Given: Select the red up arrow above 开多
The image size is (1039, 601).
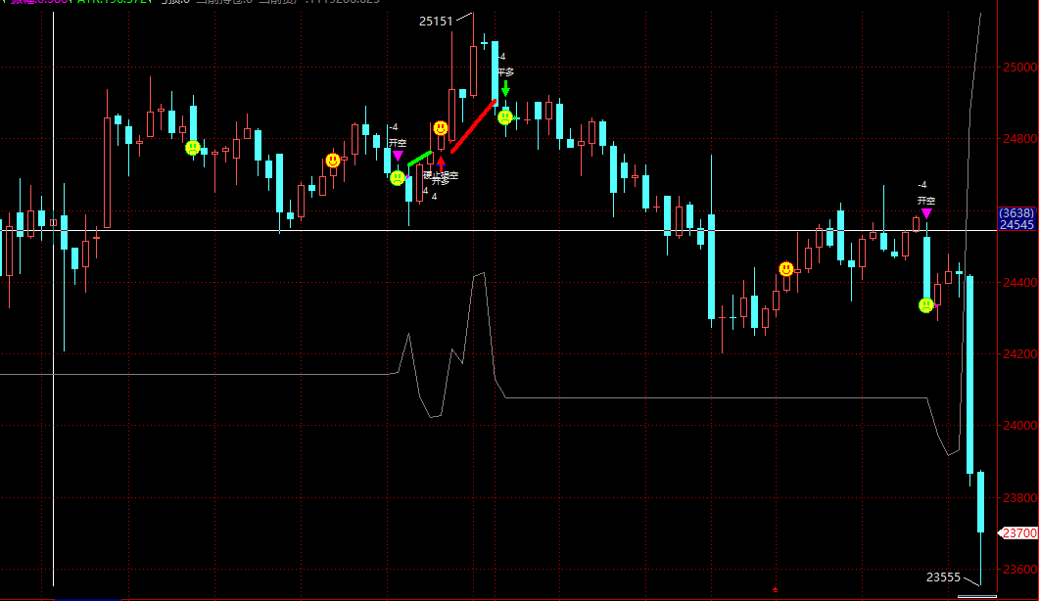Looking at the screenshot, I should [x=441, y=163].
